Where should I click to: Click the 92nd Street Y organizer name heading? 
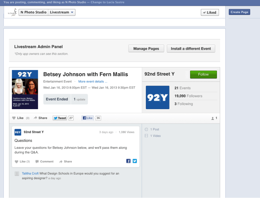(x=159, y=74)
